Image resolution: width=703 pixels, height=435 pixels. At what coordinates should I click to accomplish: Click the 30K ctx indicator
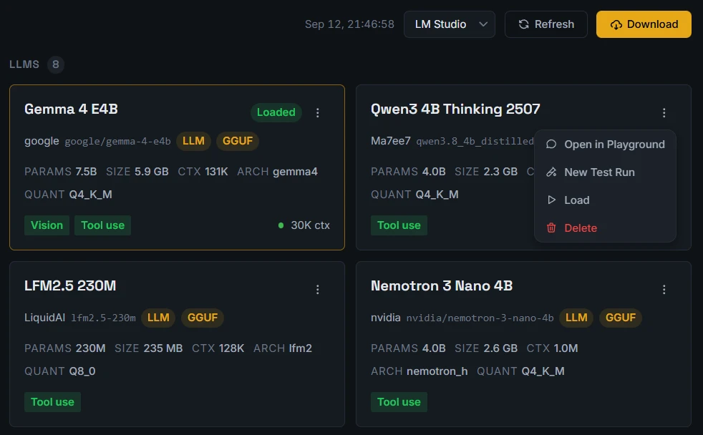click(x=304, y=225)
